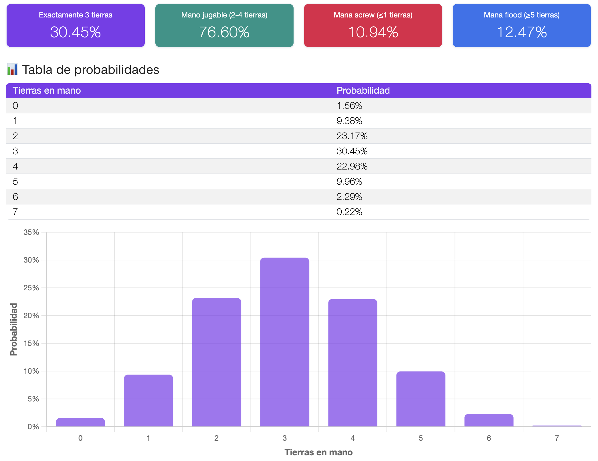Image resolution: width=598 pixels, height=461 pixels.
Task: Select the Mano jugable green card
Action: [224, 25]
